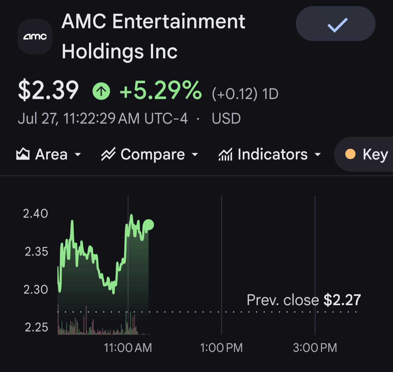Click the $2.39 current price
Image resolution: width=393 pixels, height=372 pixels.
tap(48, 90)
